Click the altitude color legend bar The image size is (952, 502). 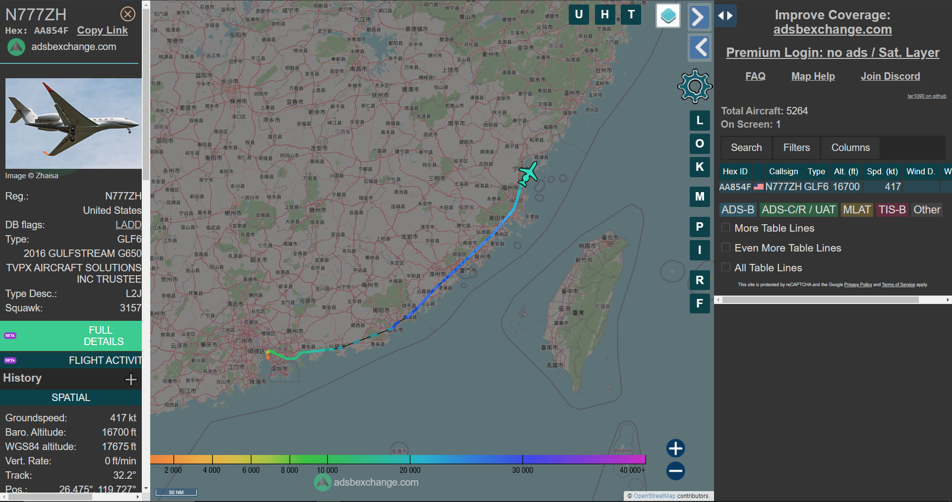[398, 459]
